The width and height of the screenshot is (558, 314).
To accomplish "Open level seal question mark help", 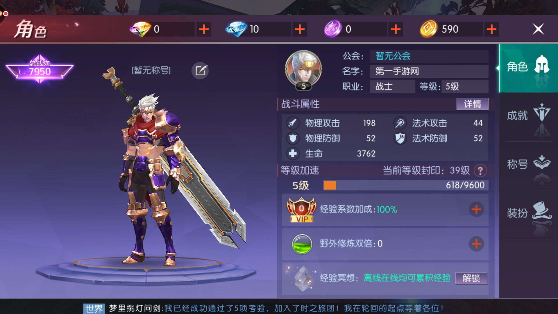I will tap(480, 171).
